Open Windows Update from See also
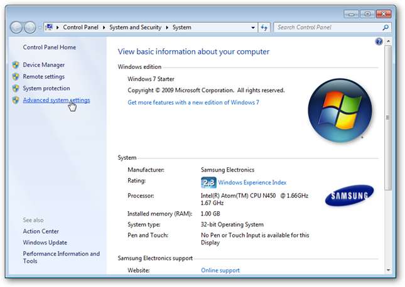The width and height of the screenshot is (405, 287). [45, 243]
